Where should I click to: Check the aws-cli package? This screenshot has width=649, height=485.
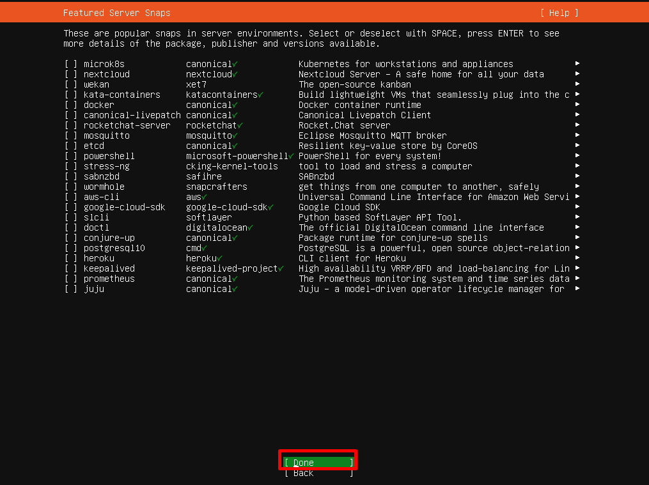click(71, 196)
